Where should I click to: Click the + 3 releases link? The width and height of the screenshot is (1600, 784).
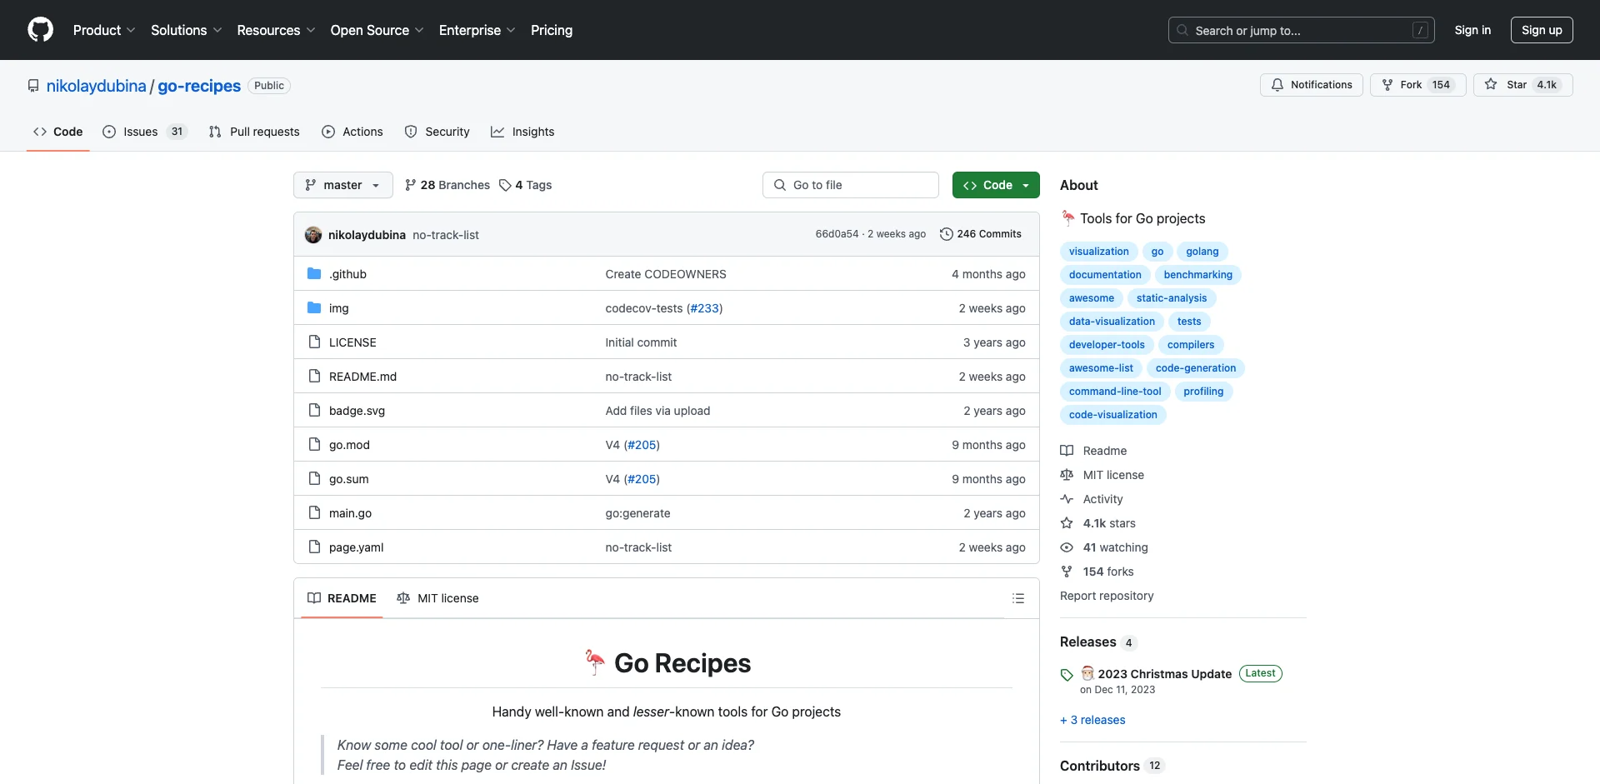click(x=1092, y=720)
